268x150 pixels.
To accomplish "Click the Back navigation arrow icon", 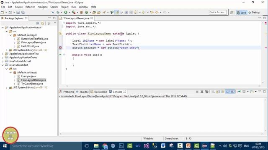I will pos(157,12).
